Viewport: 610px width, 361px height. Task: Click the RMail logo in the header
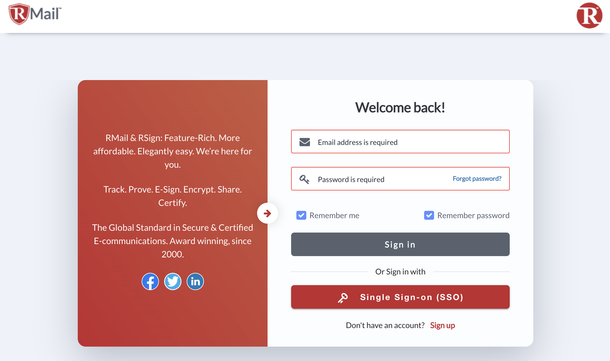[x=35, y=14]
